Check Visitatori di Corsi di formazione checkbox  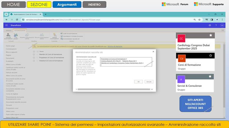click(x=34, y=61)
